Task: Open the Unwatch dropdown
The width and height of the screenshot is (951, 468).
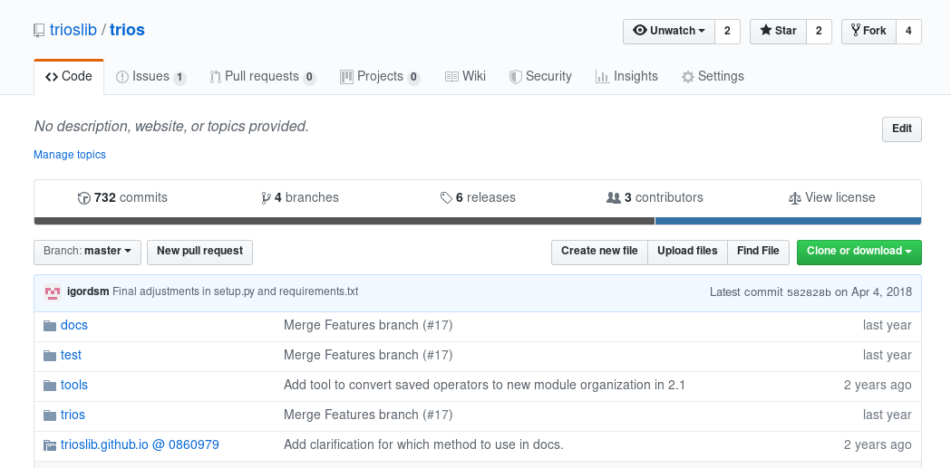Action: tap(670, 32)
